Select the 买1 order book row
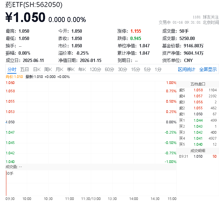The height and width of the screenshot is (205, 219). [x=198, y=120]
